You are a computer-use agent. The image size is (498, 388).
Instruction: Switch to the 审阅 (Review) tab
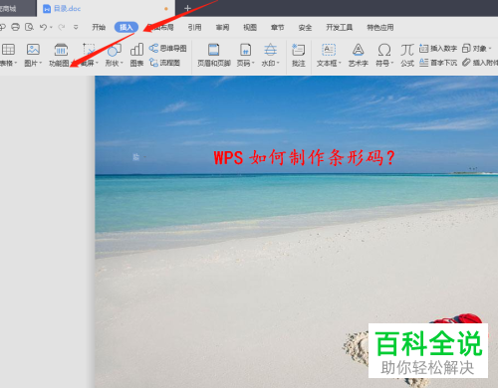tap(222, 27)
